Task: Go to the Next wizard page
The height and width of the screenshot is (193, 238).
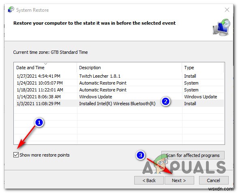Action: tap(179, 180)
